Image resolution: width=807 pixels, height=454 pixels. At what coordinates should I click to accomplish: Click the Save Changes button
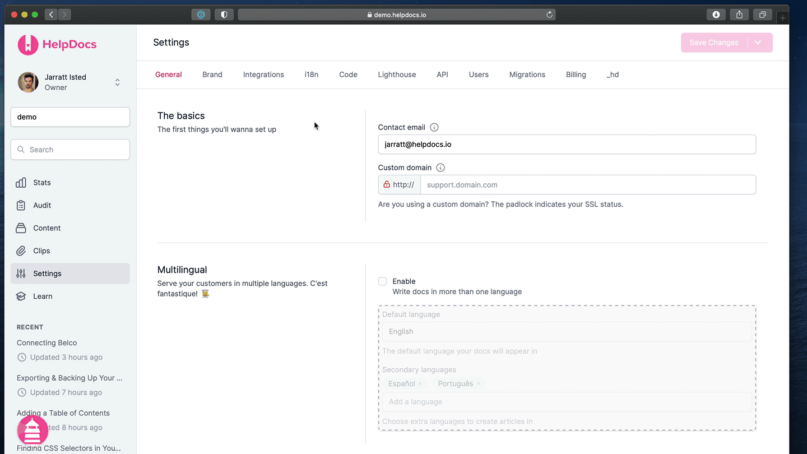(x=714, y=43)
